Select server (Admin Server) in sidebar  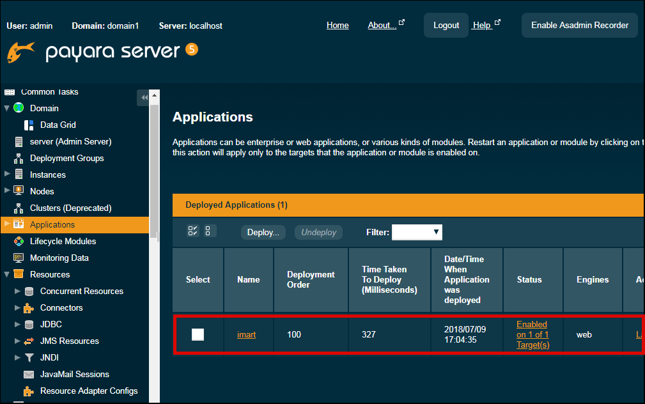pyautogui.click(x=70, y=141)
